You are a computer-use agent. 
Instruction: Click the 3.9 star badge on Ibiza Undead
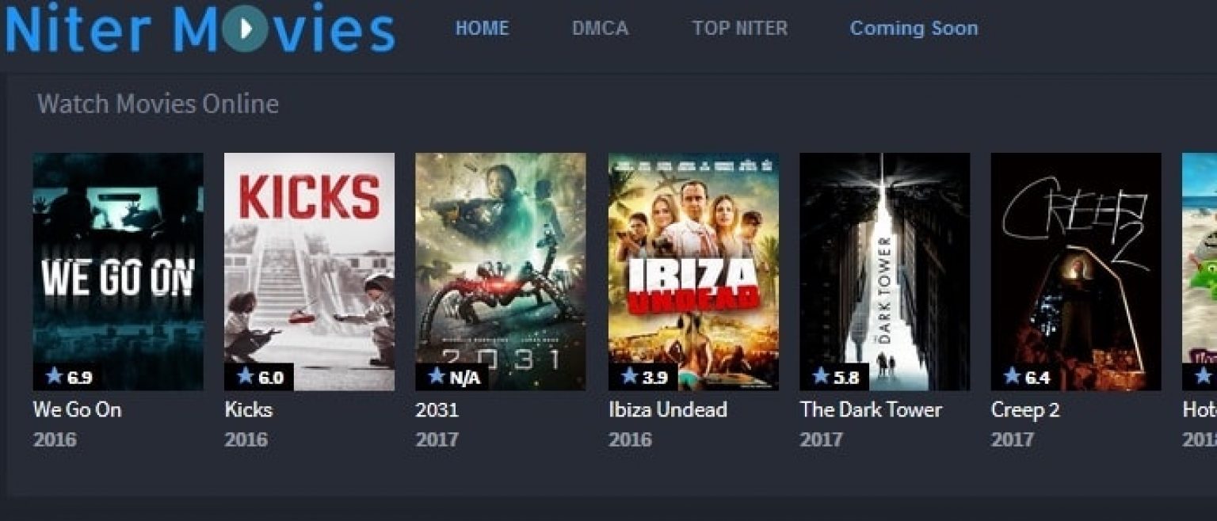pos(643,377)
